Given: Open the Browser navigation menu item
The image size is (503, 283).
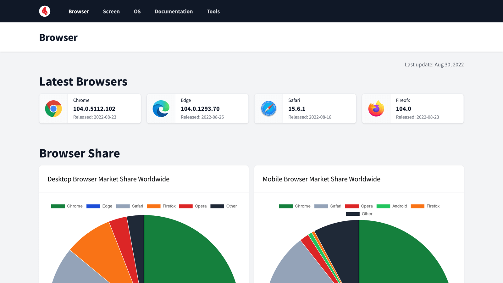Looking at the screenshot, I should click(79, 11).
